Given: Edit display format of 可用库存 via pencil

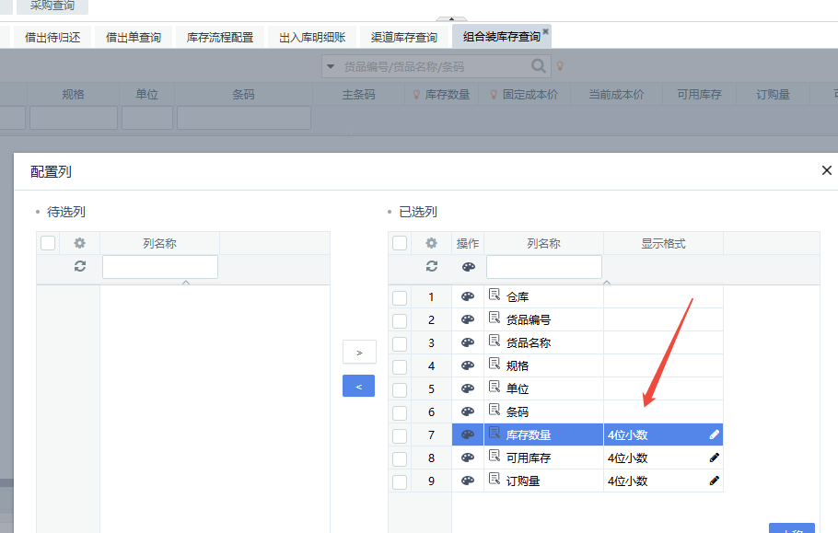Looking at the screenshot, I should (x=715, y=458).
